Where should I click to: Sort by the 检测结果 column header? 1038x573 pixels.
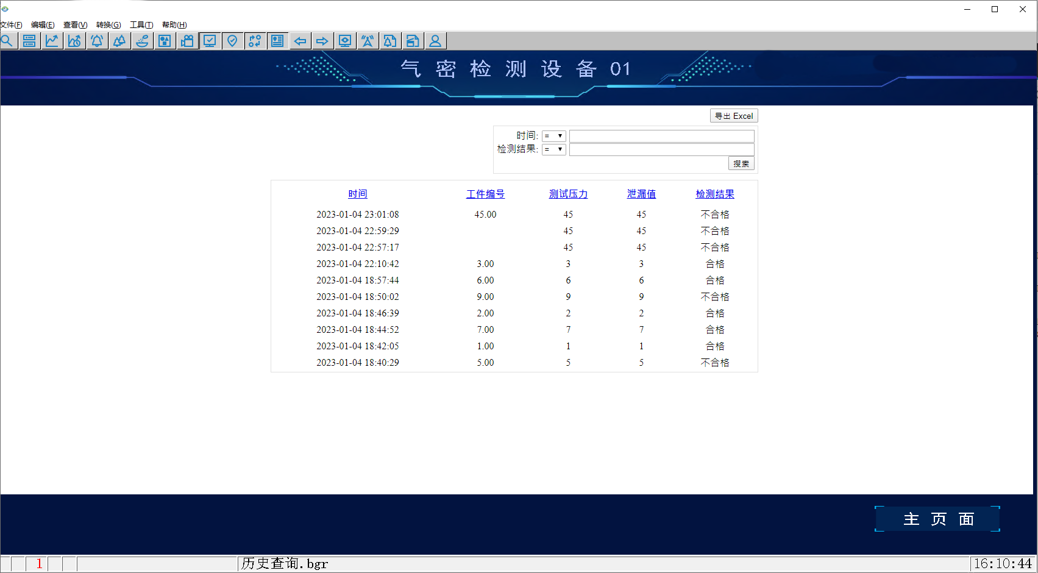pos(715,194)
